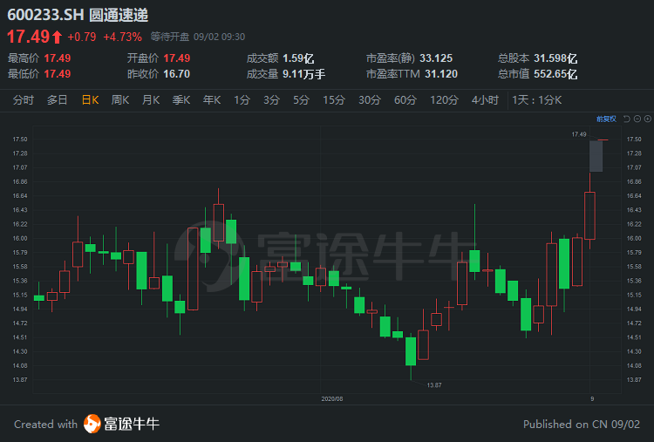654x442 pixels.
Task: Click the 市盈率(静) 33.125 value
Action: [436, 58]
